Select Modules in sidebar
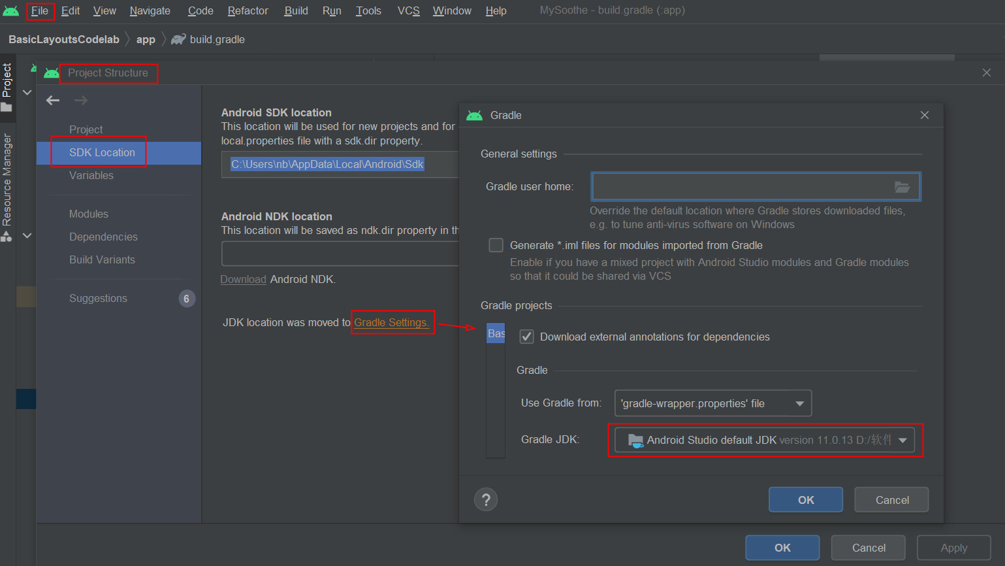The image size is (1005, 566). 89,214
